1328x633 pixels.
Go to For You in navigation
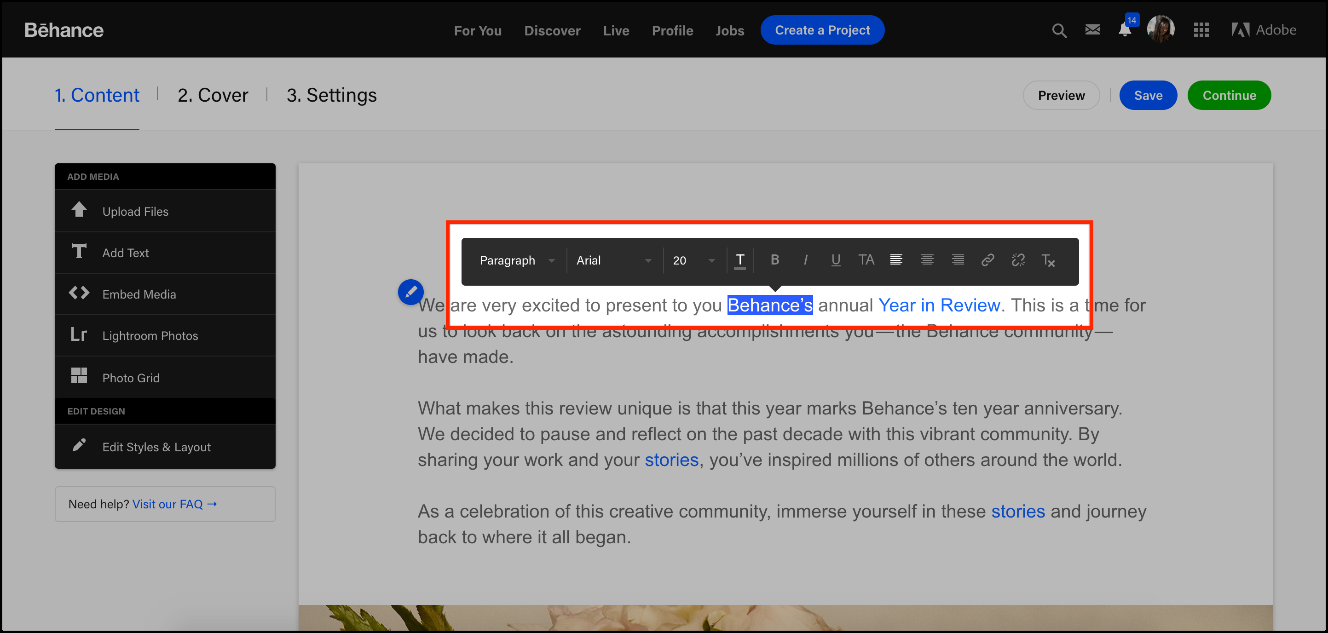pos(477,30)
